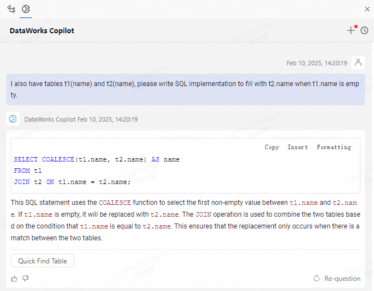Image resolution: width=374 pixels, height=291 pixels.
Task: Switch to the Copilot tab icon
Action: point(26,9)
